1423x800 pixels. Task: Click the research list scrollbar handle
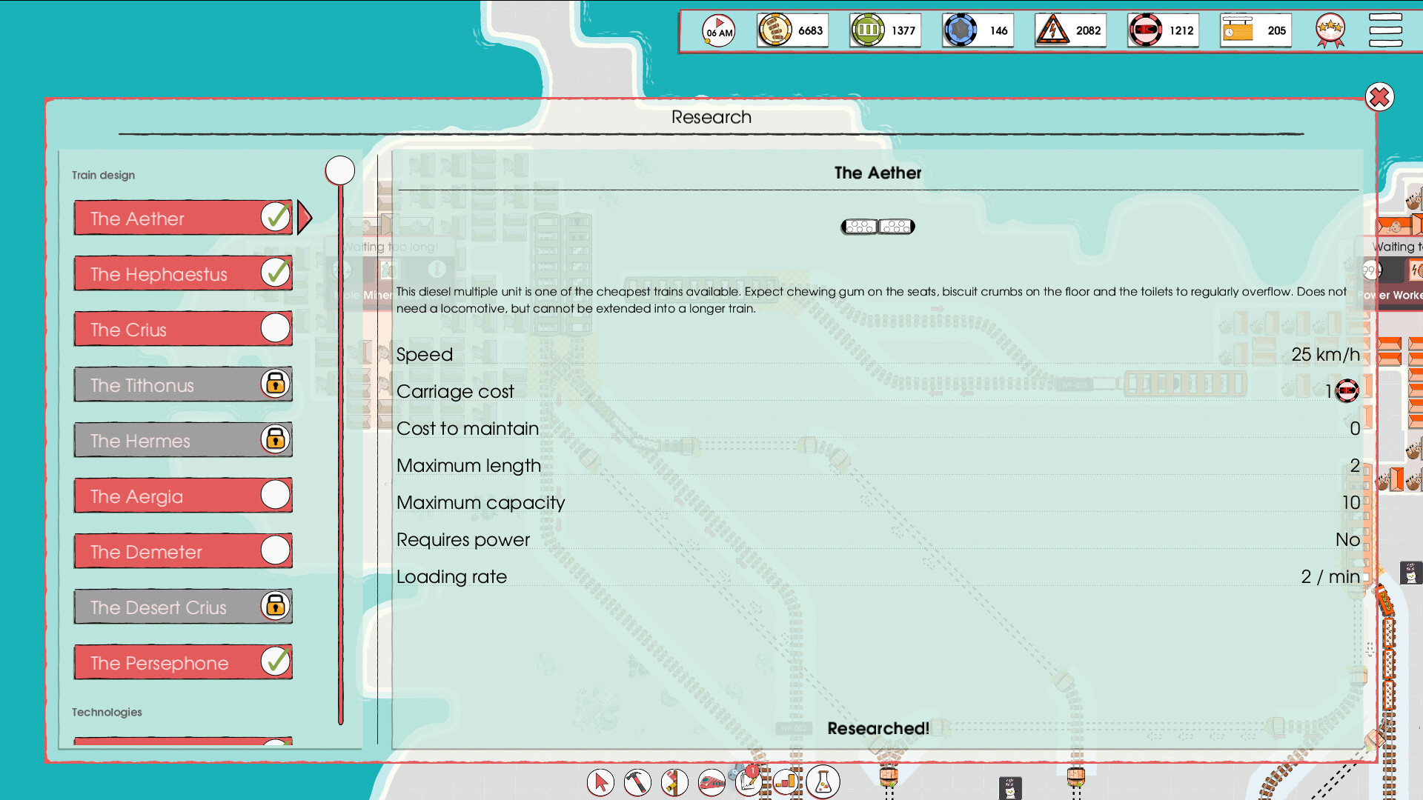click(339, 170)
